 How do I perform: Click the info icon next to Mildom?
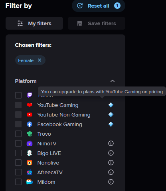[111, 182]
